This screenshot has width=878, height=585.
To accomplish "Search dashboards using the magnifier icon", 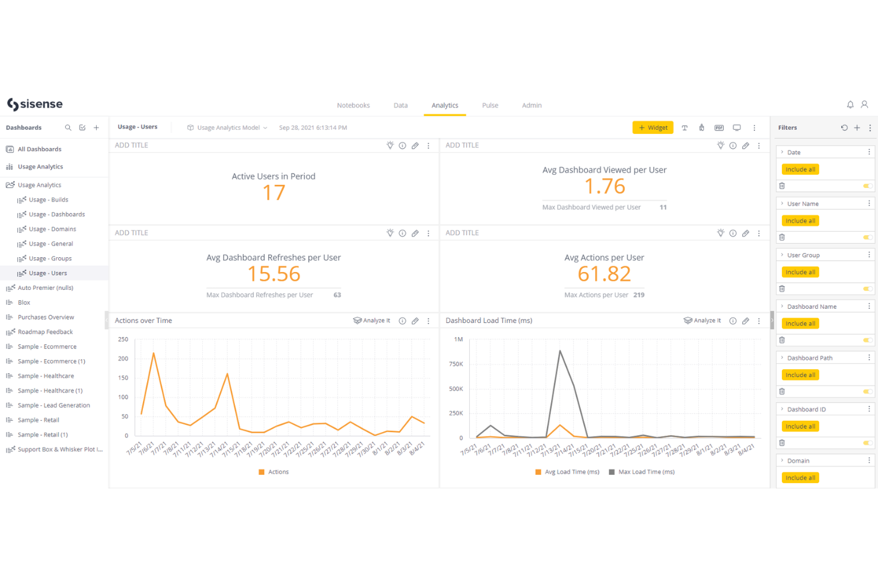I will click(68, 127).
